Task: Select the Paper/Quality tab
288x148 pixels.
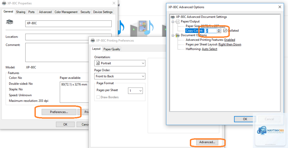Action: pyautogui.click(x=112, y=49)
